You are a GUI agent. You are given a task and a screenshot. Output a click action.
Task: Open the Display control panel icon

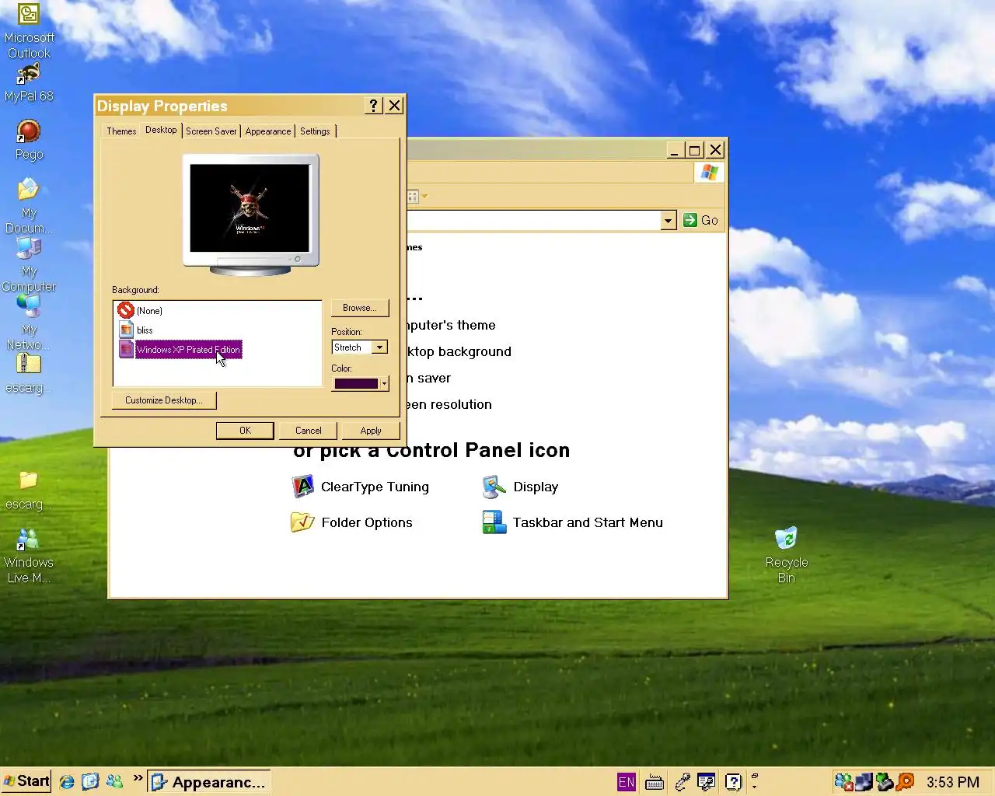click(x=520, y=487)
